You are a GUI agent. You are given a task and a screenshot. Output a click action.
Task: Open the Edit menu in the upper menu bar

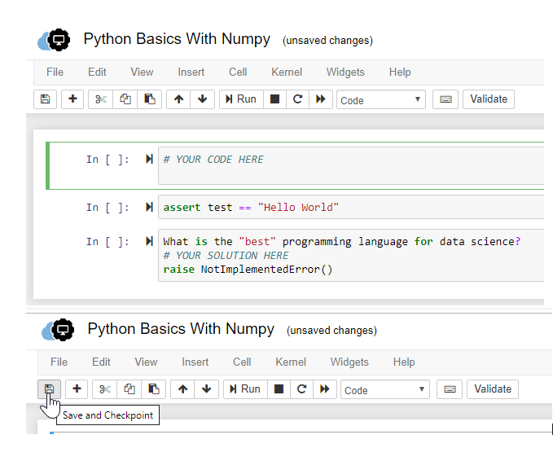click(97, 72)
